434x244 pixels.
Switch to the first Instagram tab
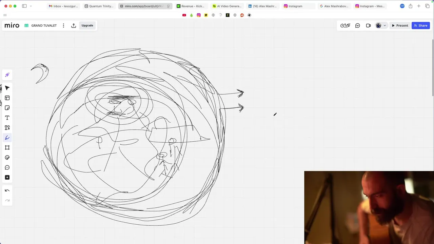(298, 6)
